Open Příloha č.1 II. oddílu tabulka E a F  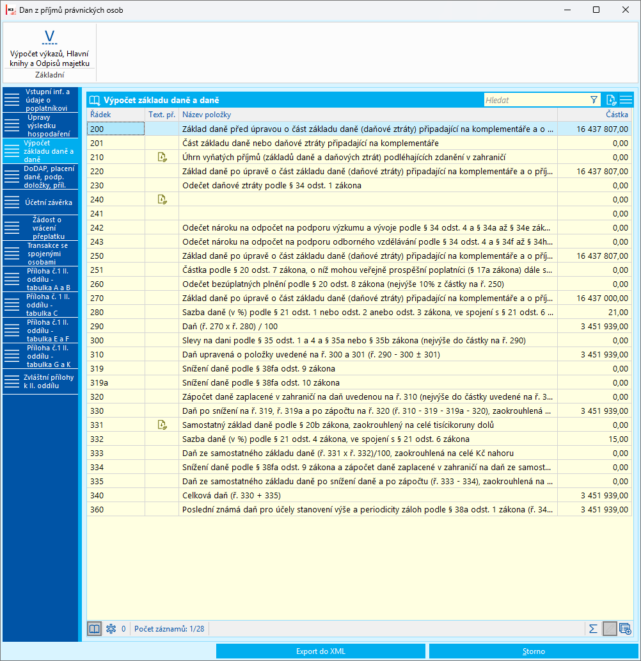pyautogui.click(x=40, y=330)
